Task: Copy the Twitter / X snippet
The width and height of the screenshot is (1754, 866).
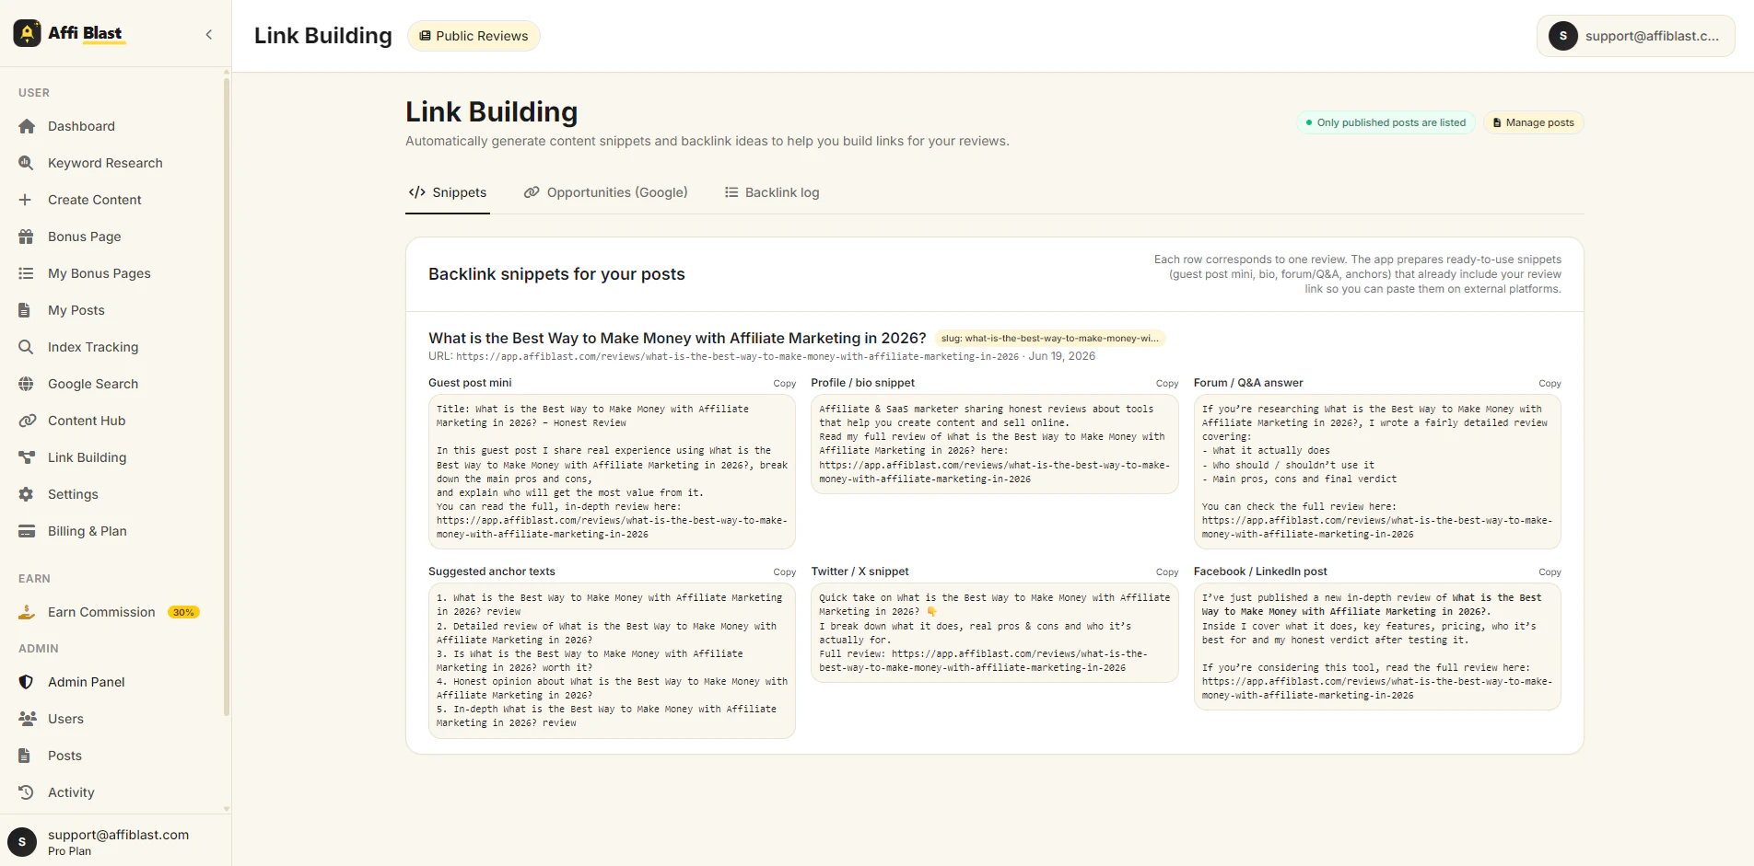Action: pyautogui.click(x=1167, y=572)
